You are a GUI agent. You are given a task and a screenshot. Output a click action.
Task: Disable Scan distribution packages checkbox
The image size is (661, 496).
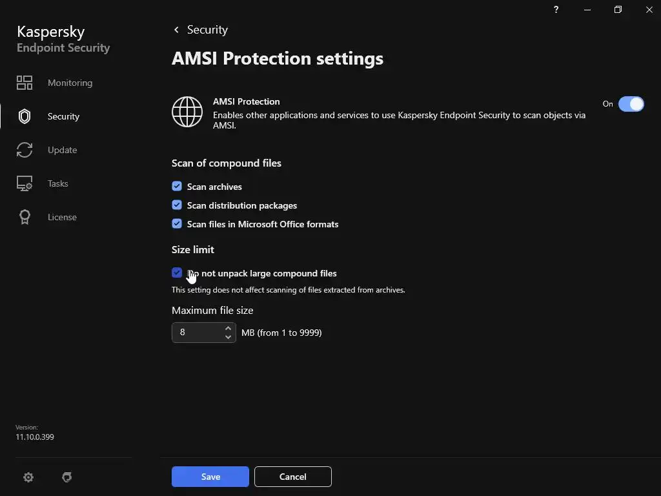tap(177, 205)
